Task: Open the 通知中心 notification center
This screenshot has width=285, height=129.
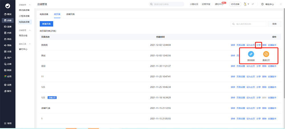Action: 219,4
